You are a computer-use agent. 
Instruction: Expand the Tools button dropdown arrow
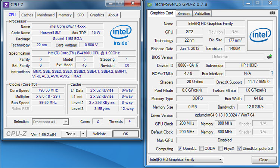coord(83,134)
